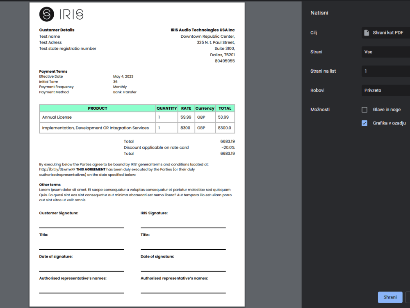Click the RATE column header

click(x=186, y=108)
